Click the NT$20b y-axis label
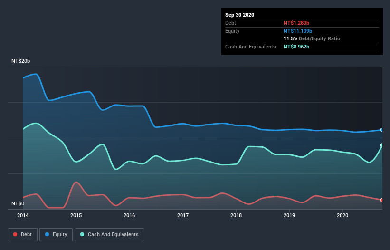Image resolution: width=390 pixels, height=250 pixels. click(x=20, y=61)
